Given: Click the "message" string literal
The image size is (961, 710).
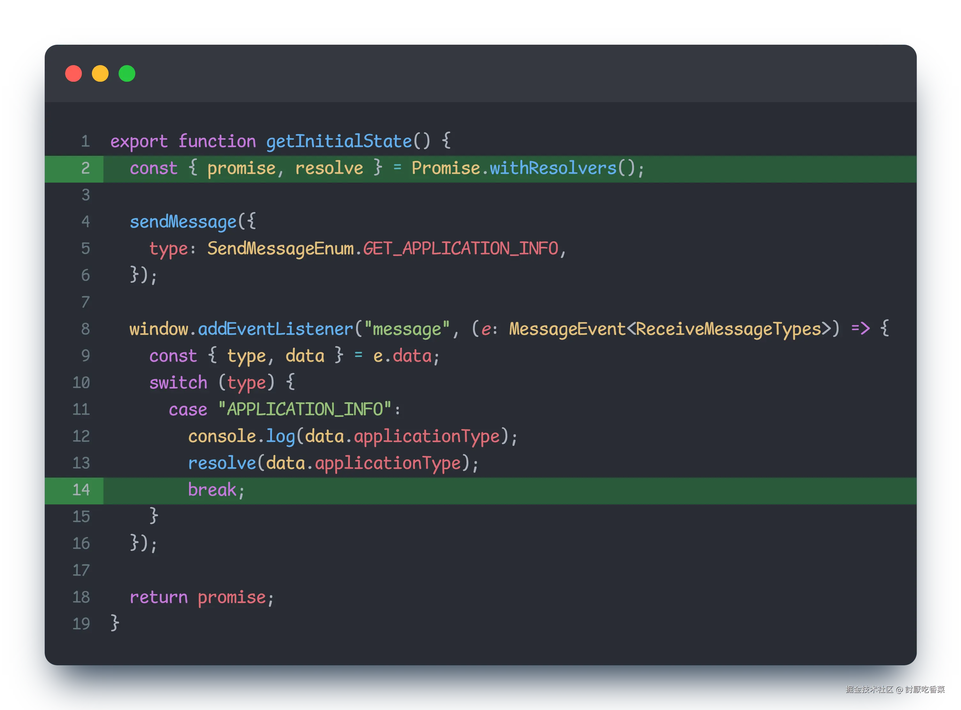Looking at the screenshot, I should click(x=406, y=329).
